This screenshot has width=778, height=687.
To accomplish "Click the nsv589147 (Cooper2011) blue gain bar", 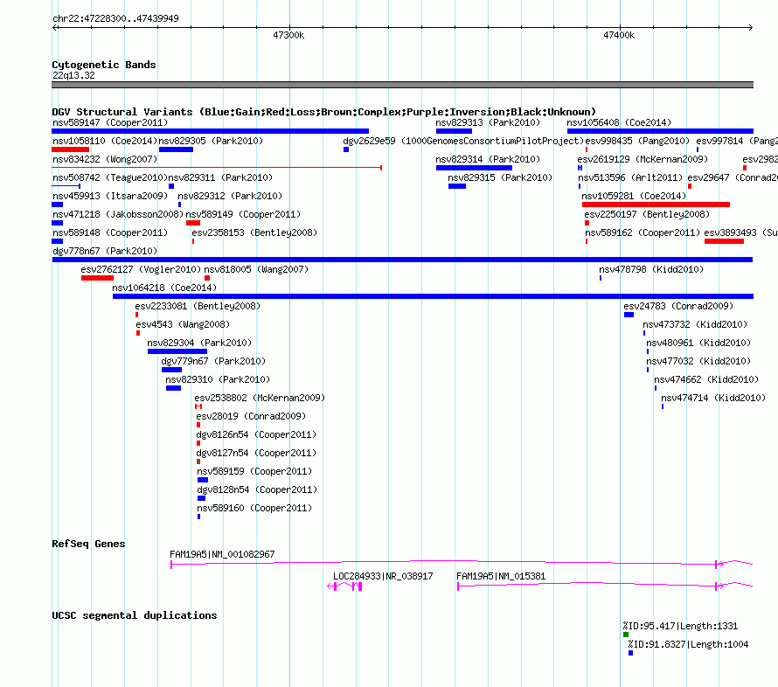I will point(210,131).
